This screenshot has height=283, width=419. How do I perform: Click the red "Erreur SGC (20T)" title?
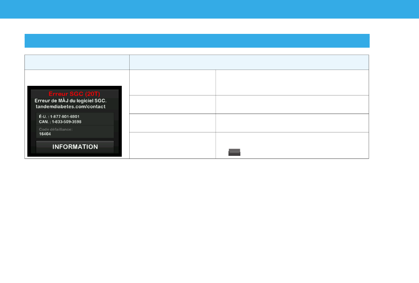point(74,94)
